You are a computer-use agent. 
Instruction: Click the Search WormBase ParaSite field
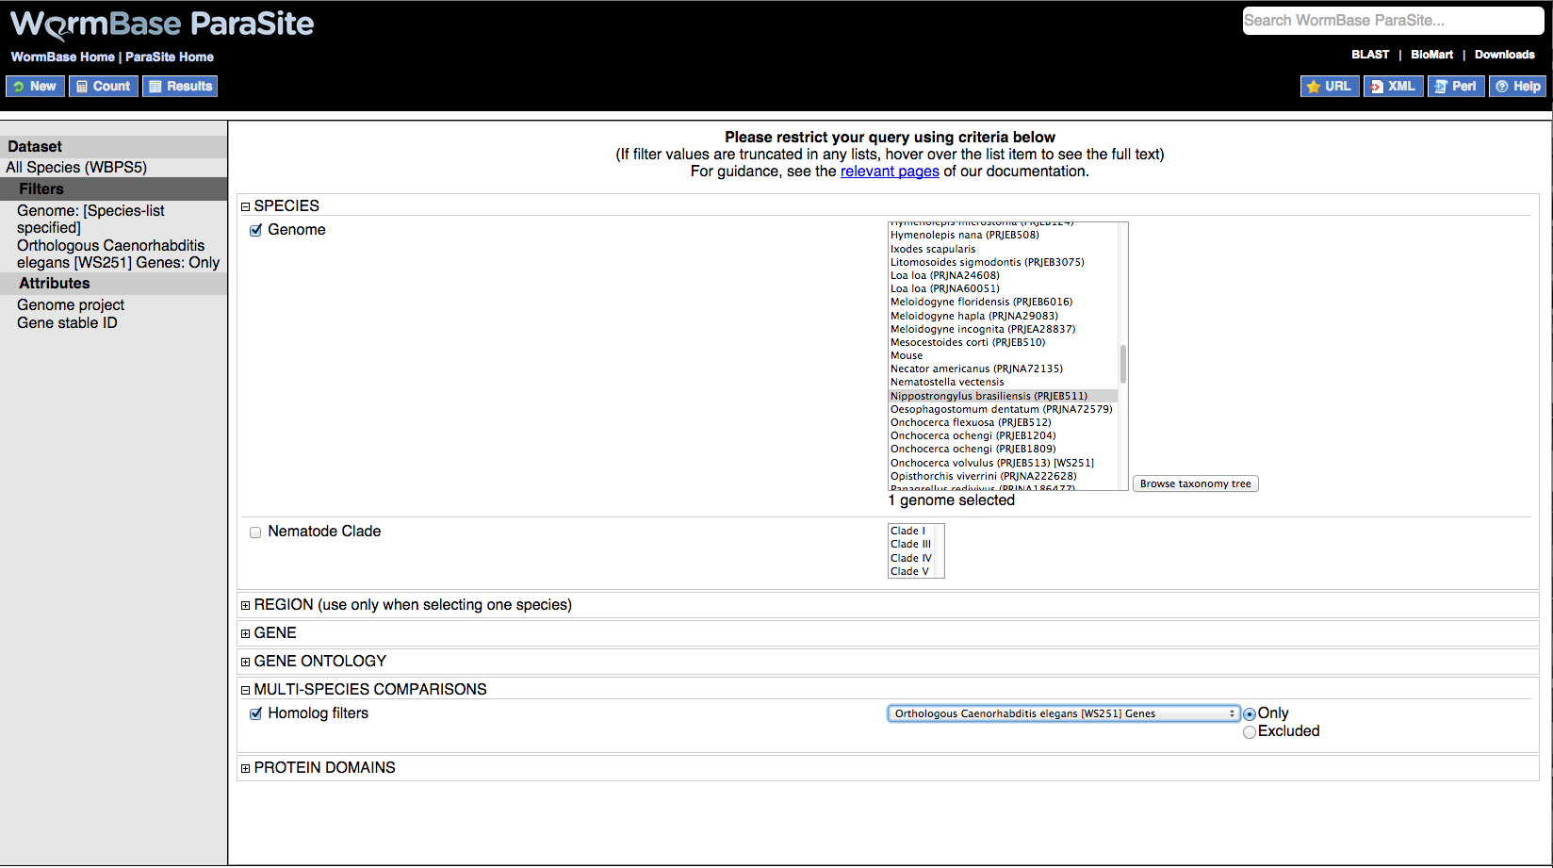point(1391,21)
